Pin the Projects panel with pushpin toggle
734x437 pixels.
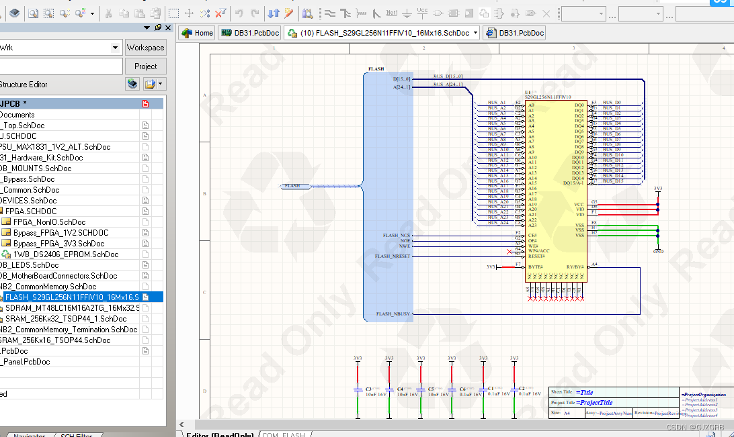point(157,28)
